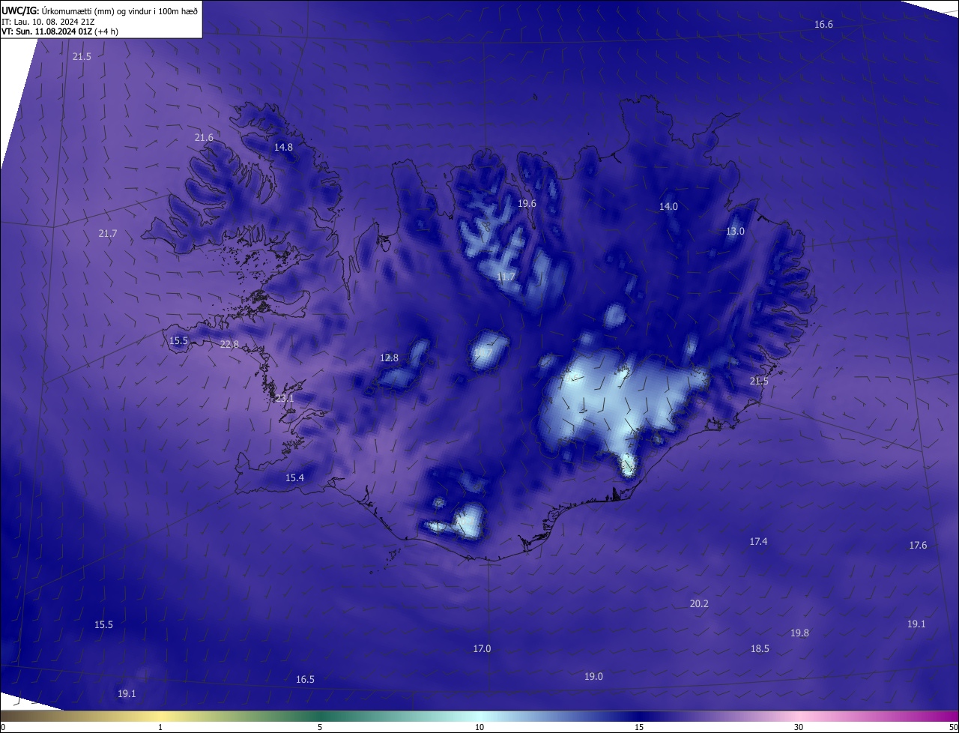The width and height of the screenshot is (959, 733).
Task: Click the 11.7 value label
Action: (x=506, y=277)
